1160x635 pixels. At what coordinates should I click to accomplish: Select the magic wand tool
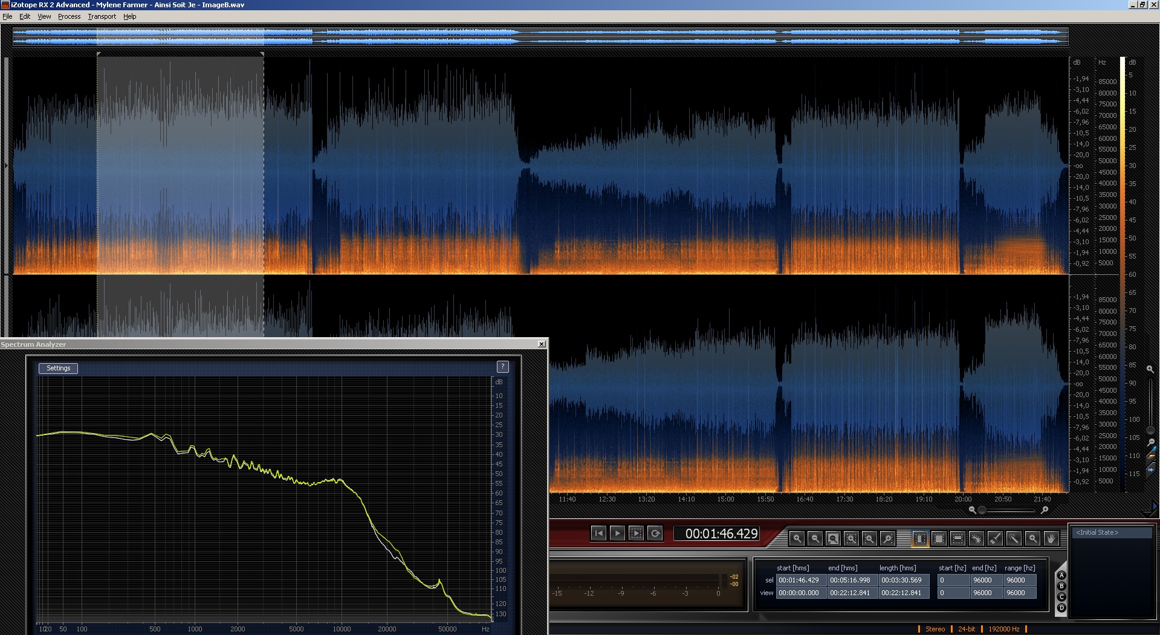point(1014,538)
